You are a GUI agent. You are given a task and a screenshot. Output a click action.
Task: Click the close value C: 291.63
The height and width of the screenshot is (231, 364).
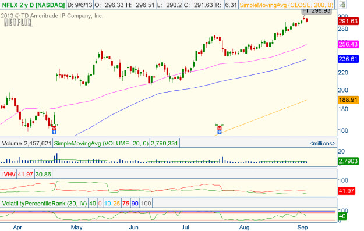coord(199,5)
